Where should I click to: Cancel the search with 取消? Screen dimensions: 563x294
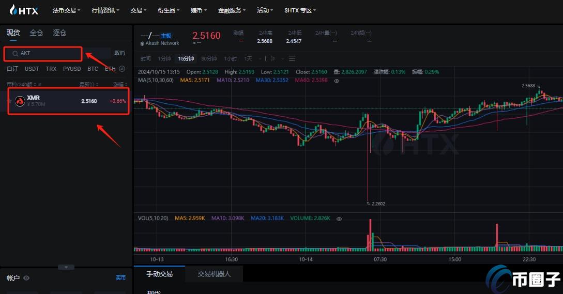(x=119, y=53)
